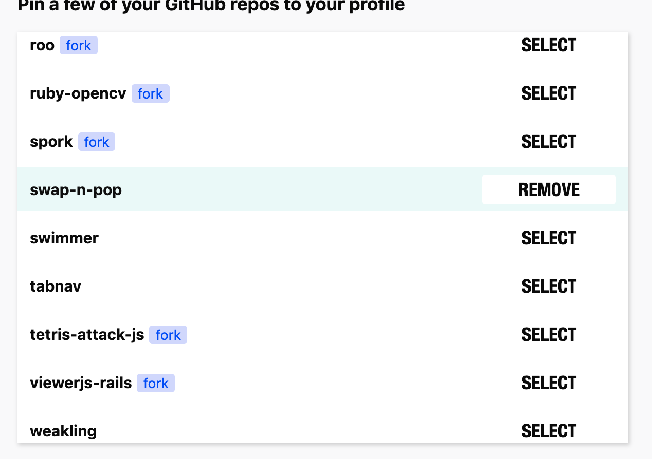This screenshot has width=652, height=459.
Task: Select the tetris-attack-js repository
Action: click(x=549, y=334)
